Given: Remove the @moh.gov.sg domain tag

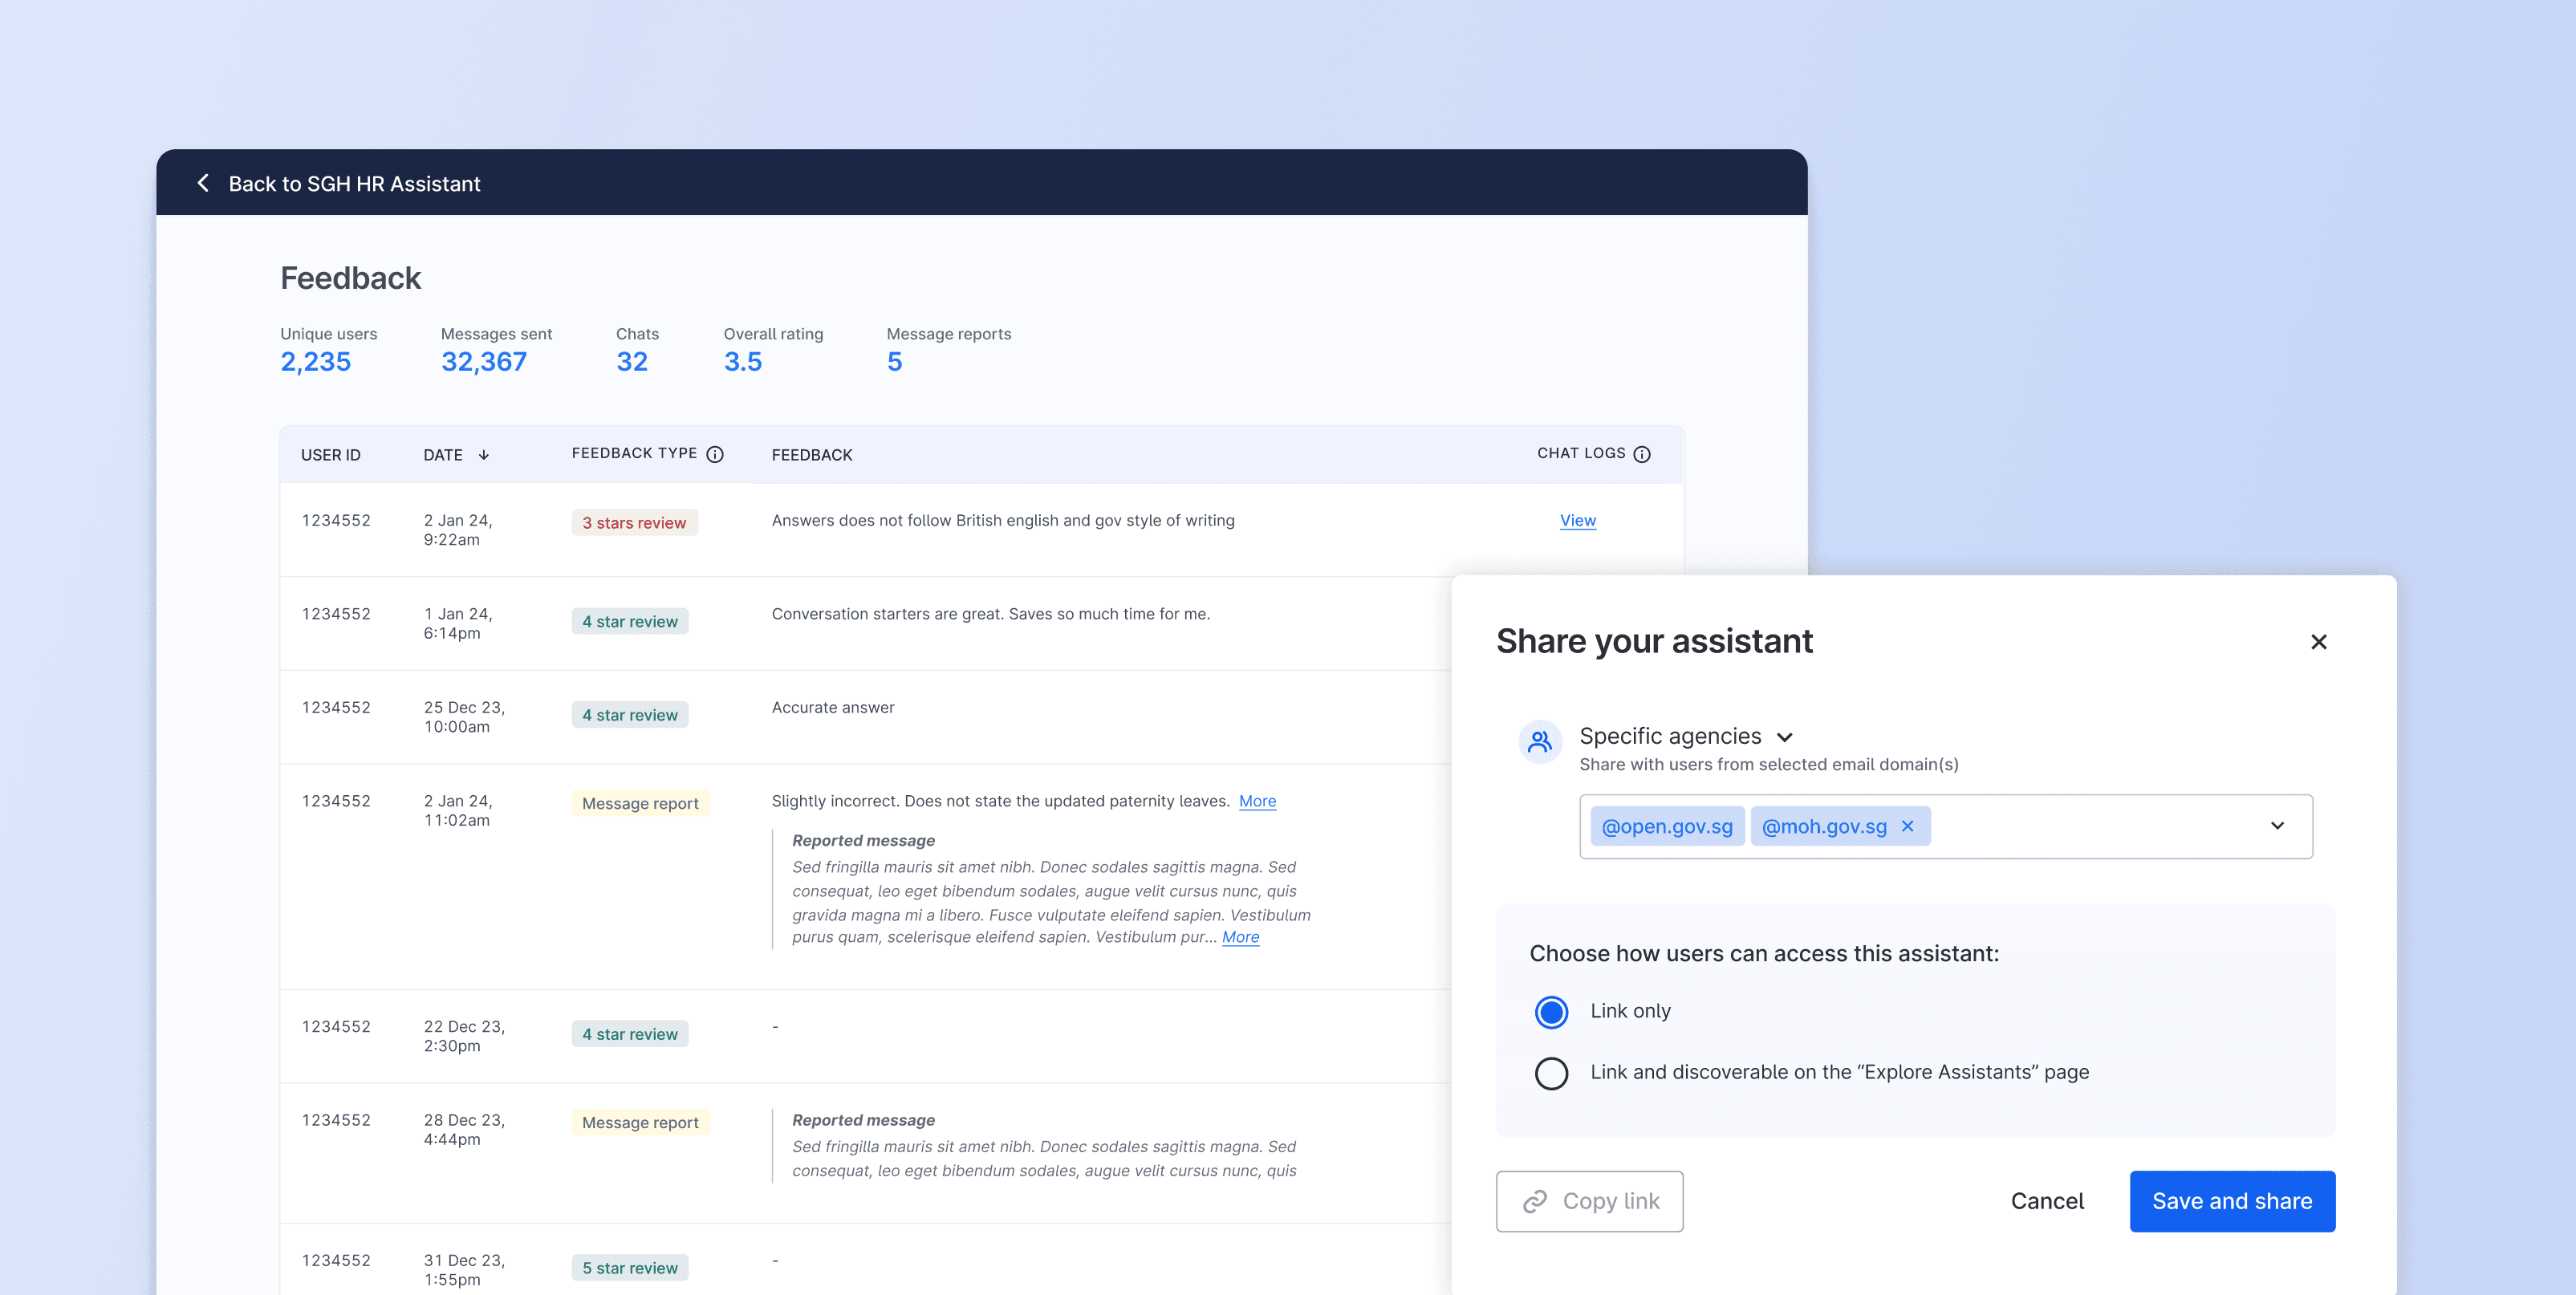Looking at the screenshot, I should (1908, 826).
